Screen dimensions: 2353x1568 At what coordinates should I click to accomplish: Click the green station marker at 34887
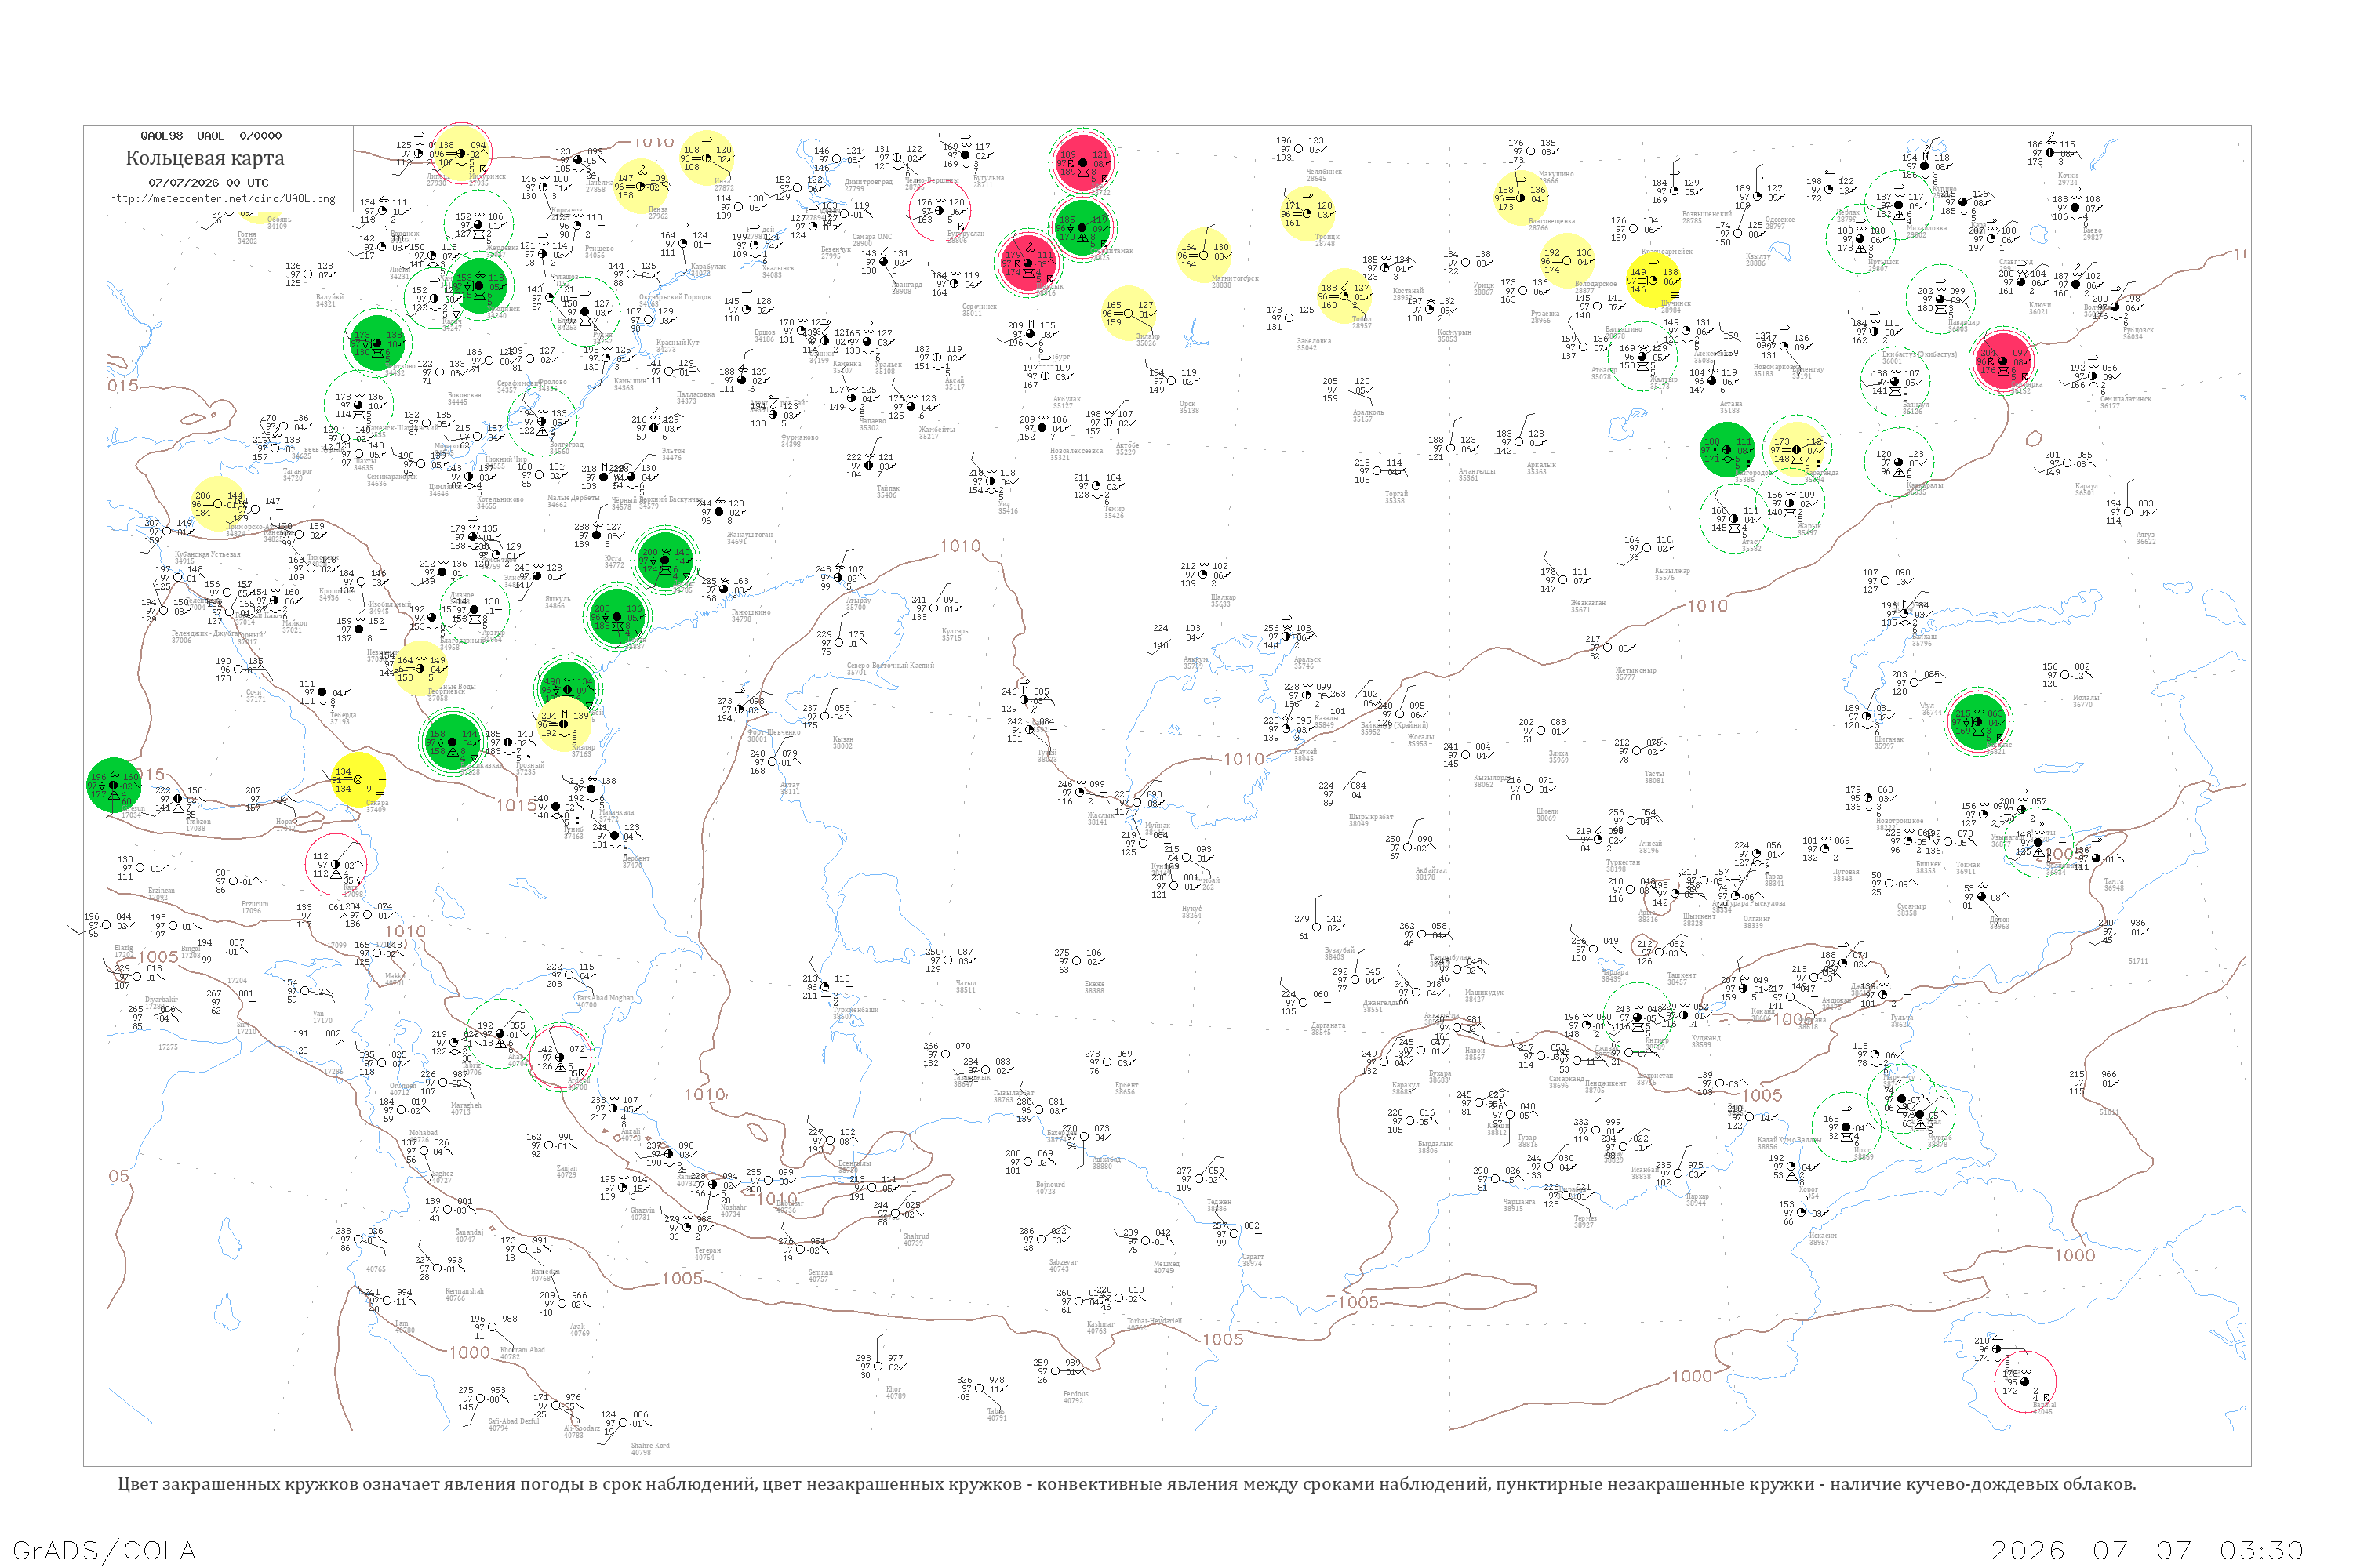tap(617, 616)
